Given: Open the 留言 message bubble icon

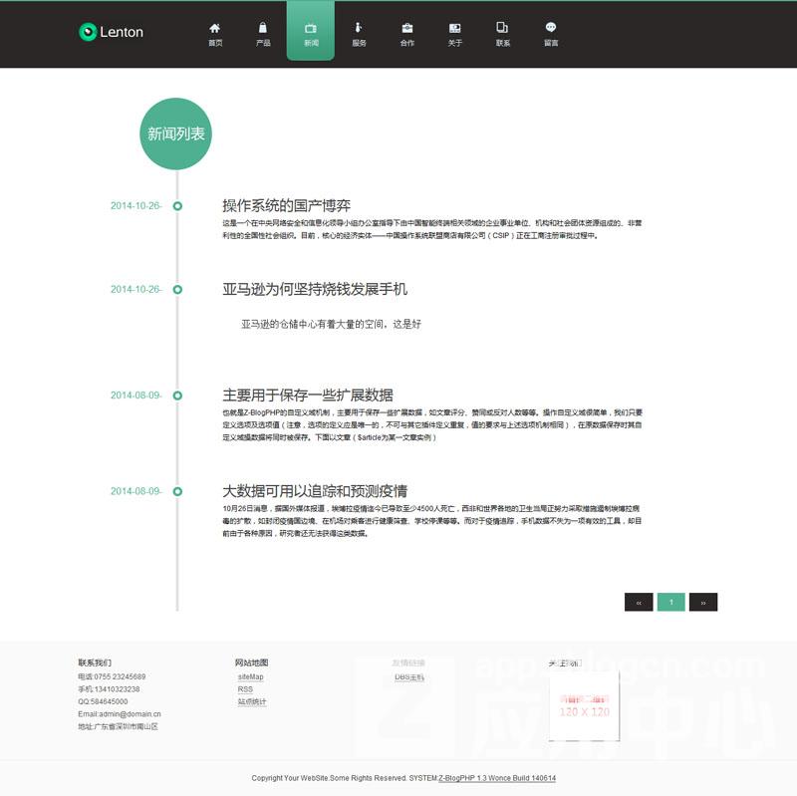Looking at the screenshot, I should (551, 28).
